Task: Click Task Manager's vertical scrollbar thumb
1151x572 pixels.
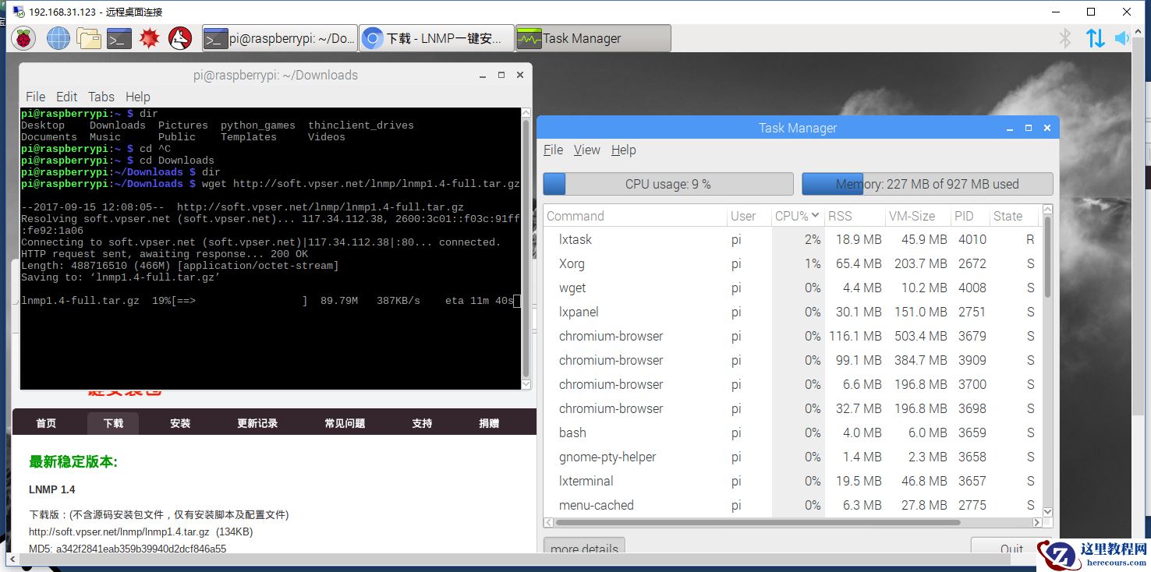Action: tap(1047, 256)
